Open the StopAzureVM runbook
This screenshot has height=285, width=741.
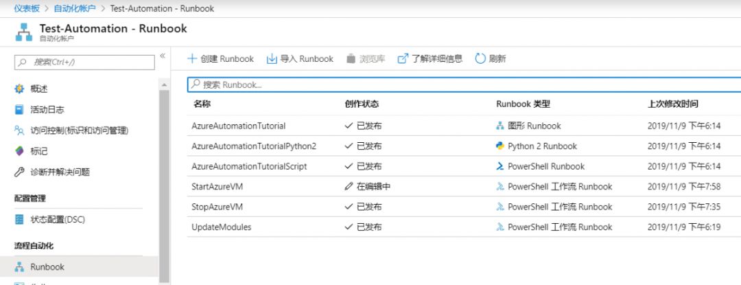(217, 207)
